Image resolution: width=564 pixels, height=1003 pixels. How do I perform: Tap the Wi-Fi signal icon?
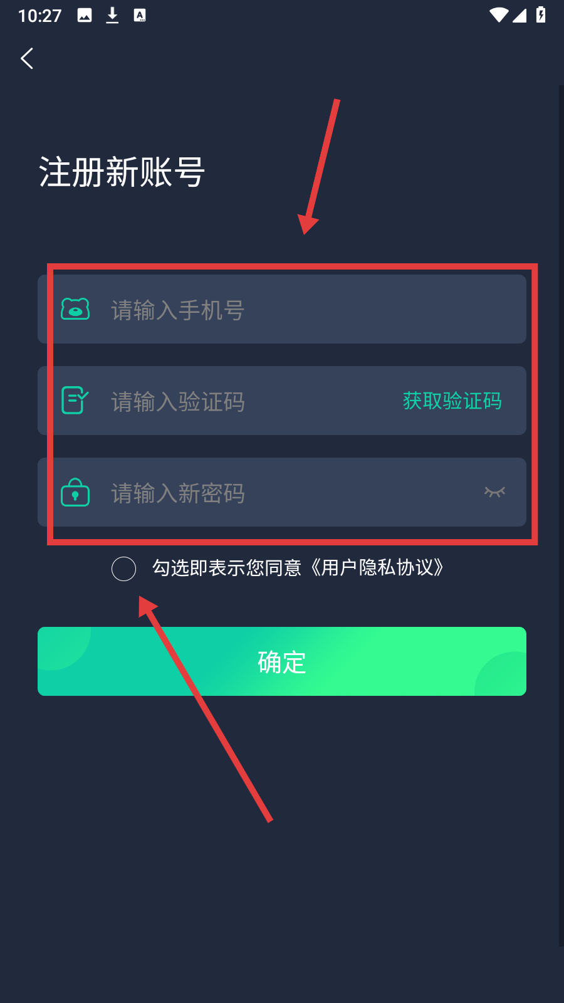499,15
